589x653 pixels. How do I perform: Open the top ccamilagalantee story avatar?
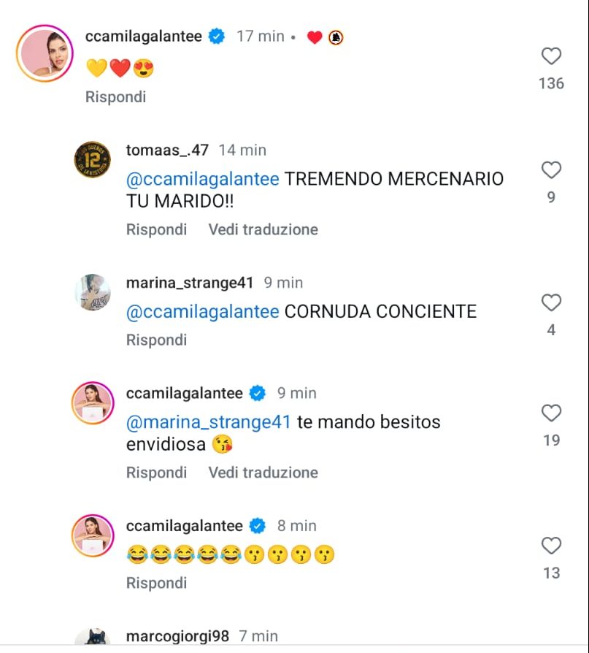[45, 53]
